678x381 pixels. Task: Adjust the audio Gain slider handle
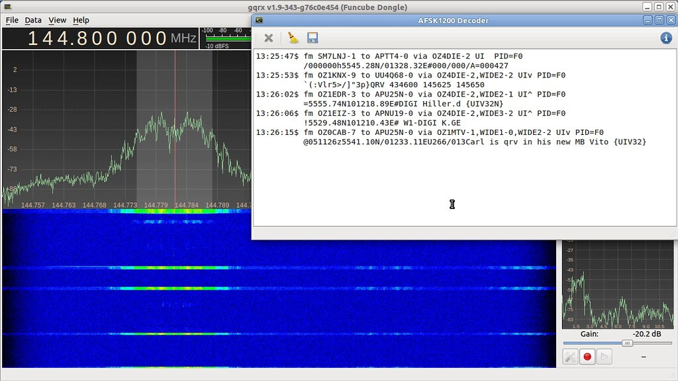pos(628,343)
